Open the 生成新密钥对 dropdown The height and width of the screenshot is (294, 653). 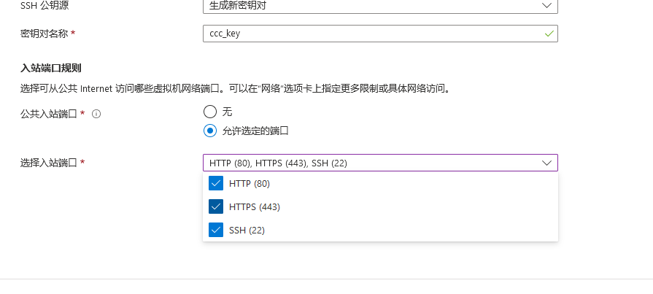(x=379, y=5)
